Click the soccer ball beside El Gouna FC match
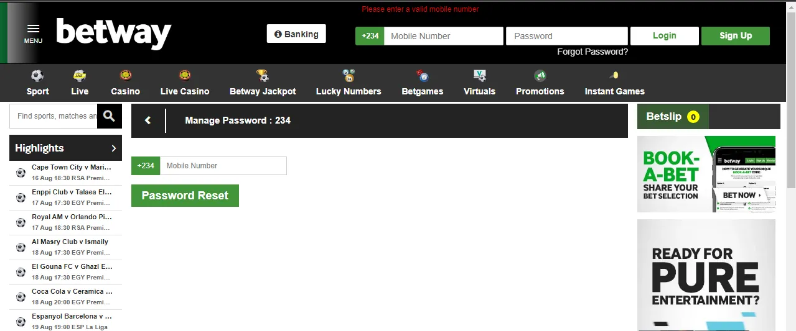Image resolution: width=796 pixels, height=331 pixels. tap(21, 272)
